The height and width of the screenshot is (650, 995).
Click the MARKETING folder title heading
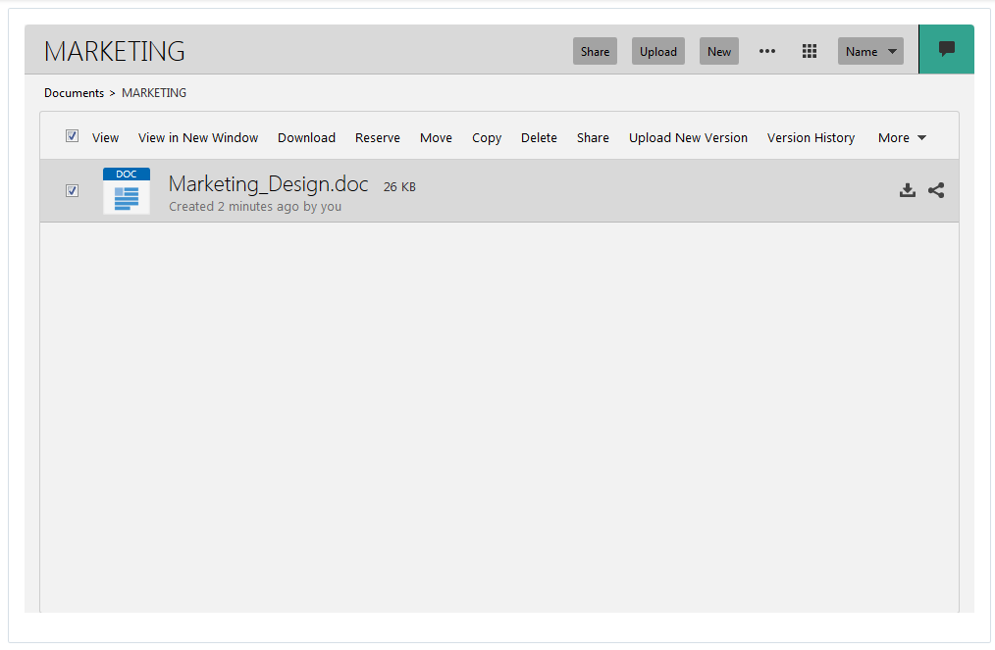(115, 51)
